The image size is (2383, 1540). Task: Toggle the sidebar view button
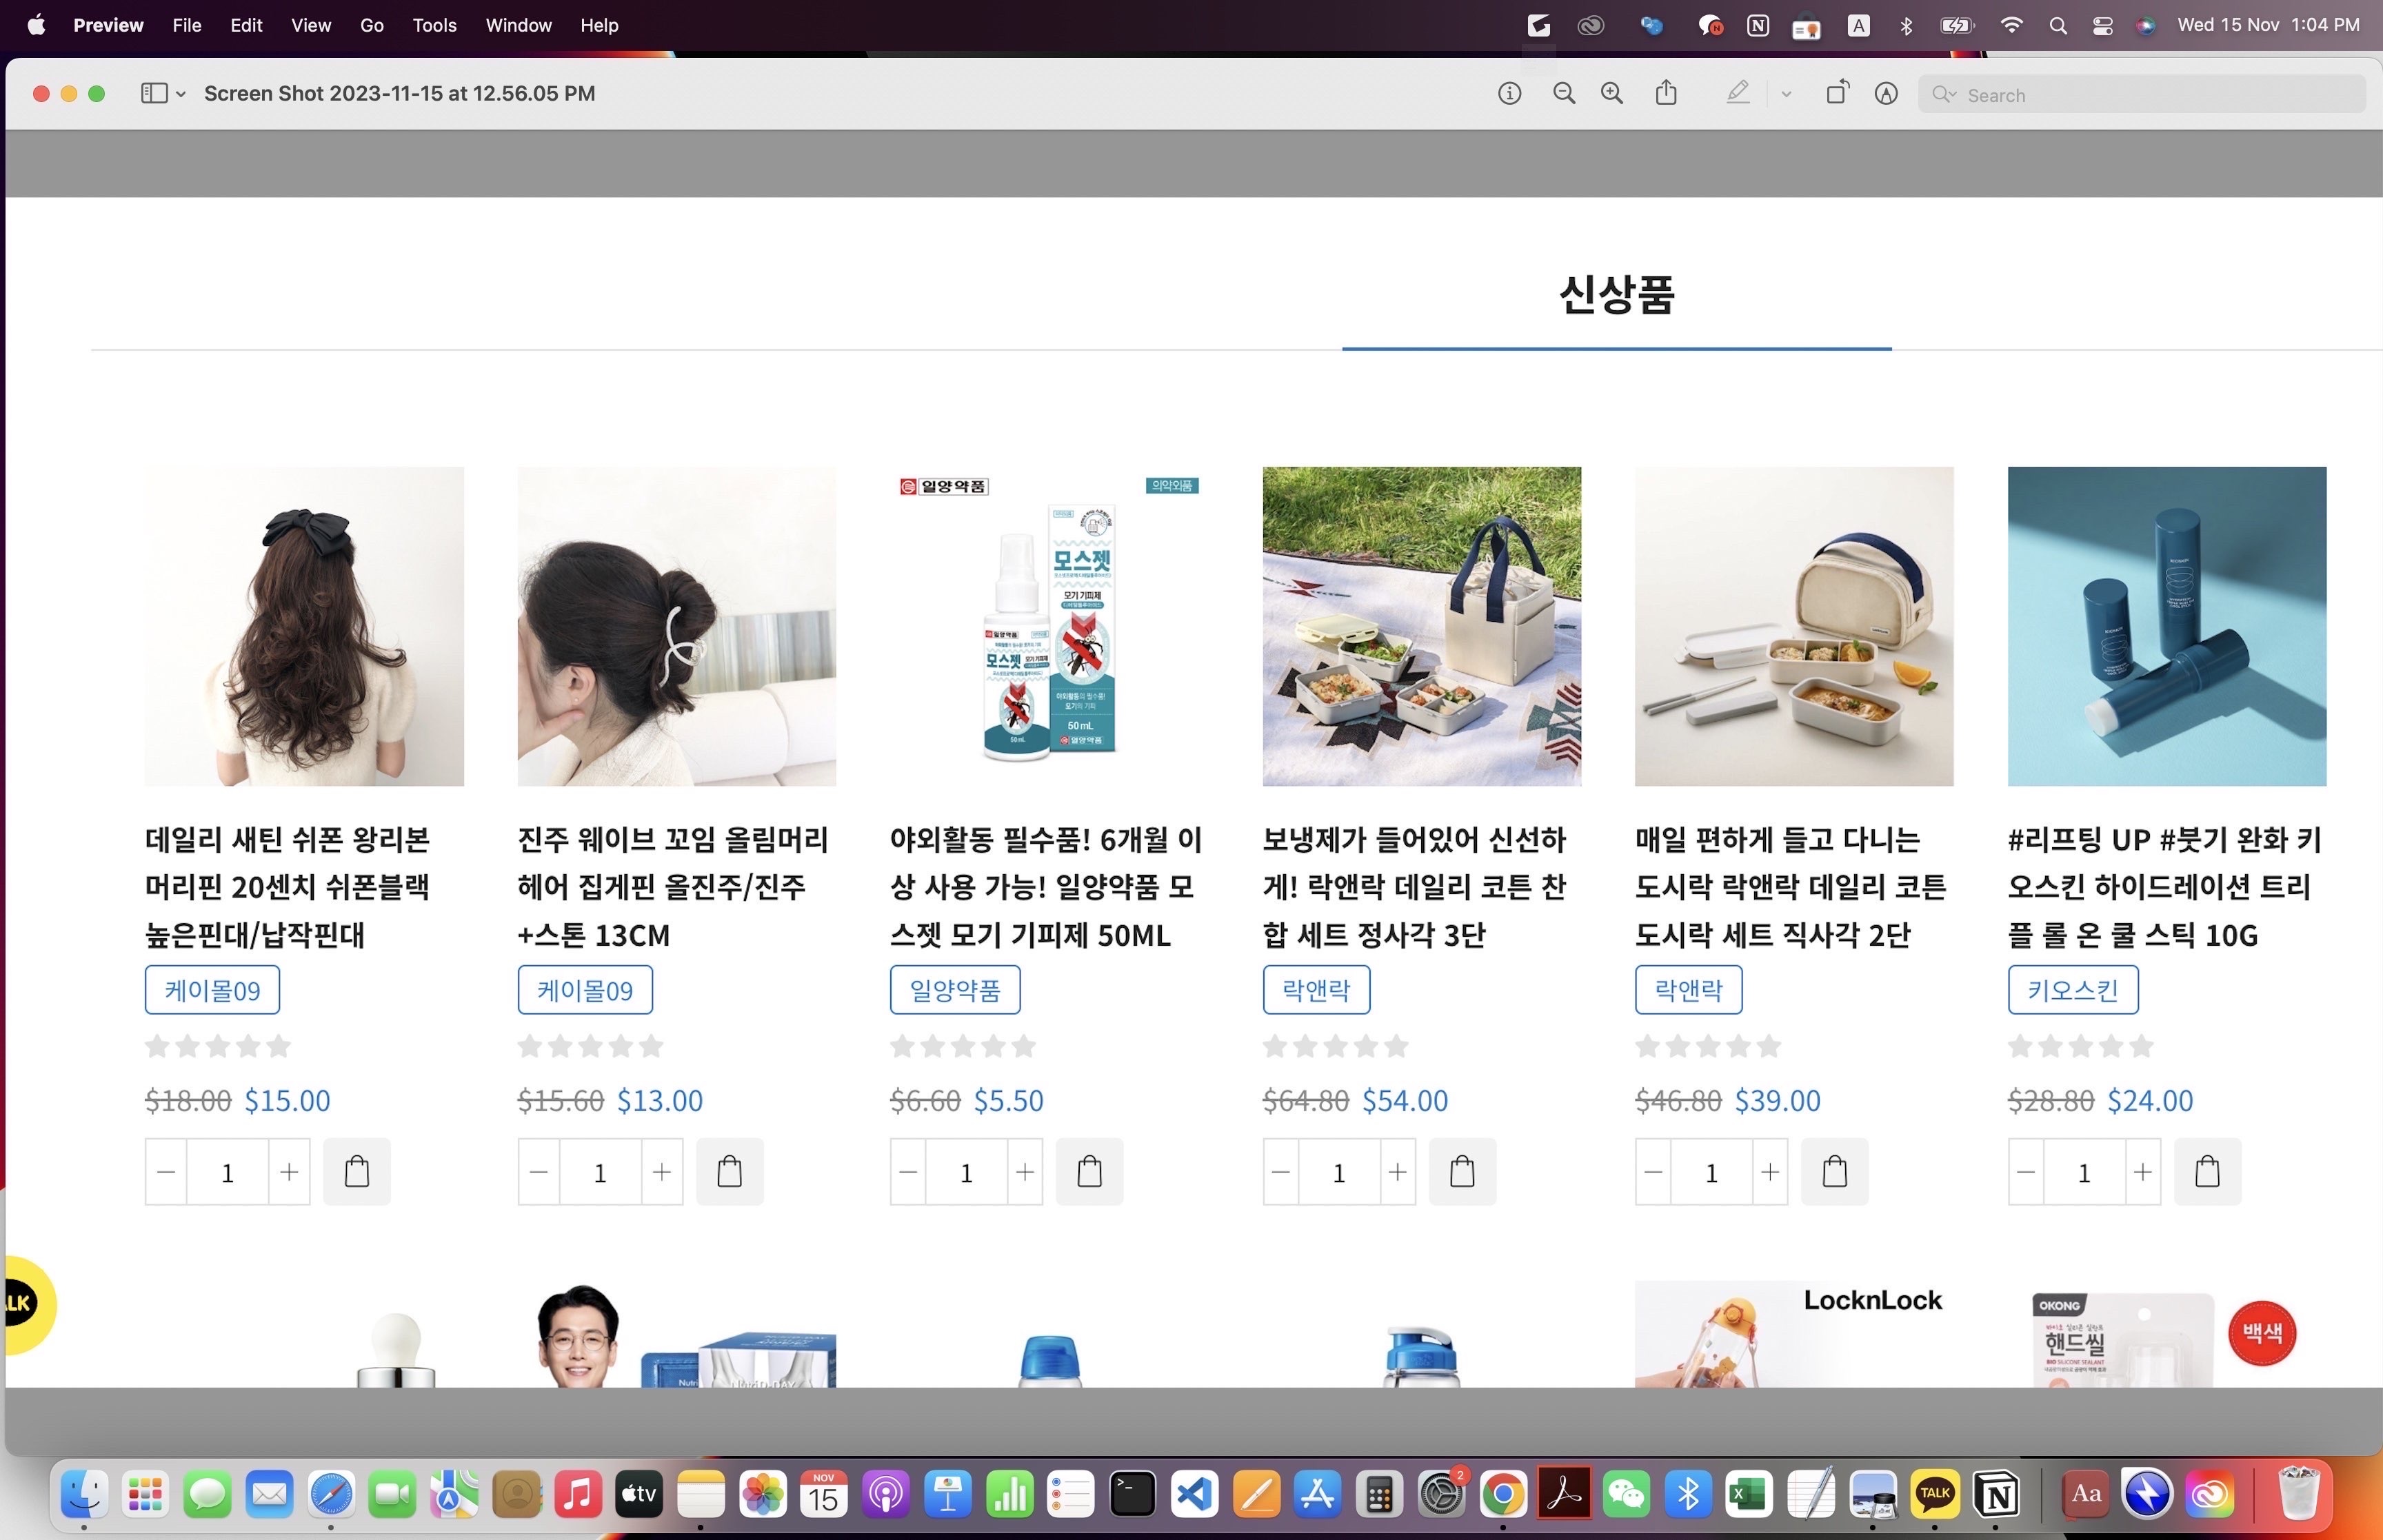(x=154, y=93)
